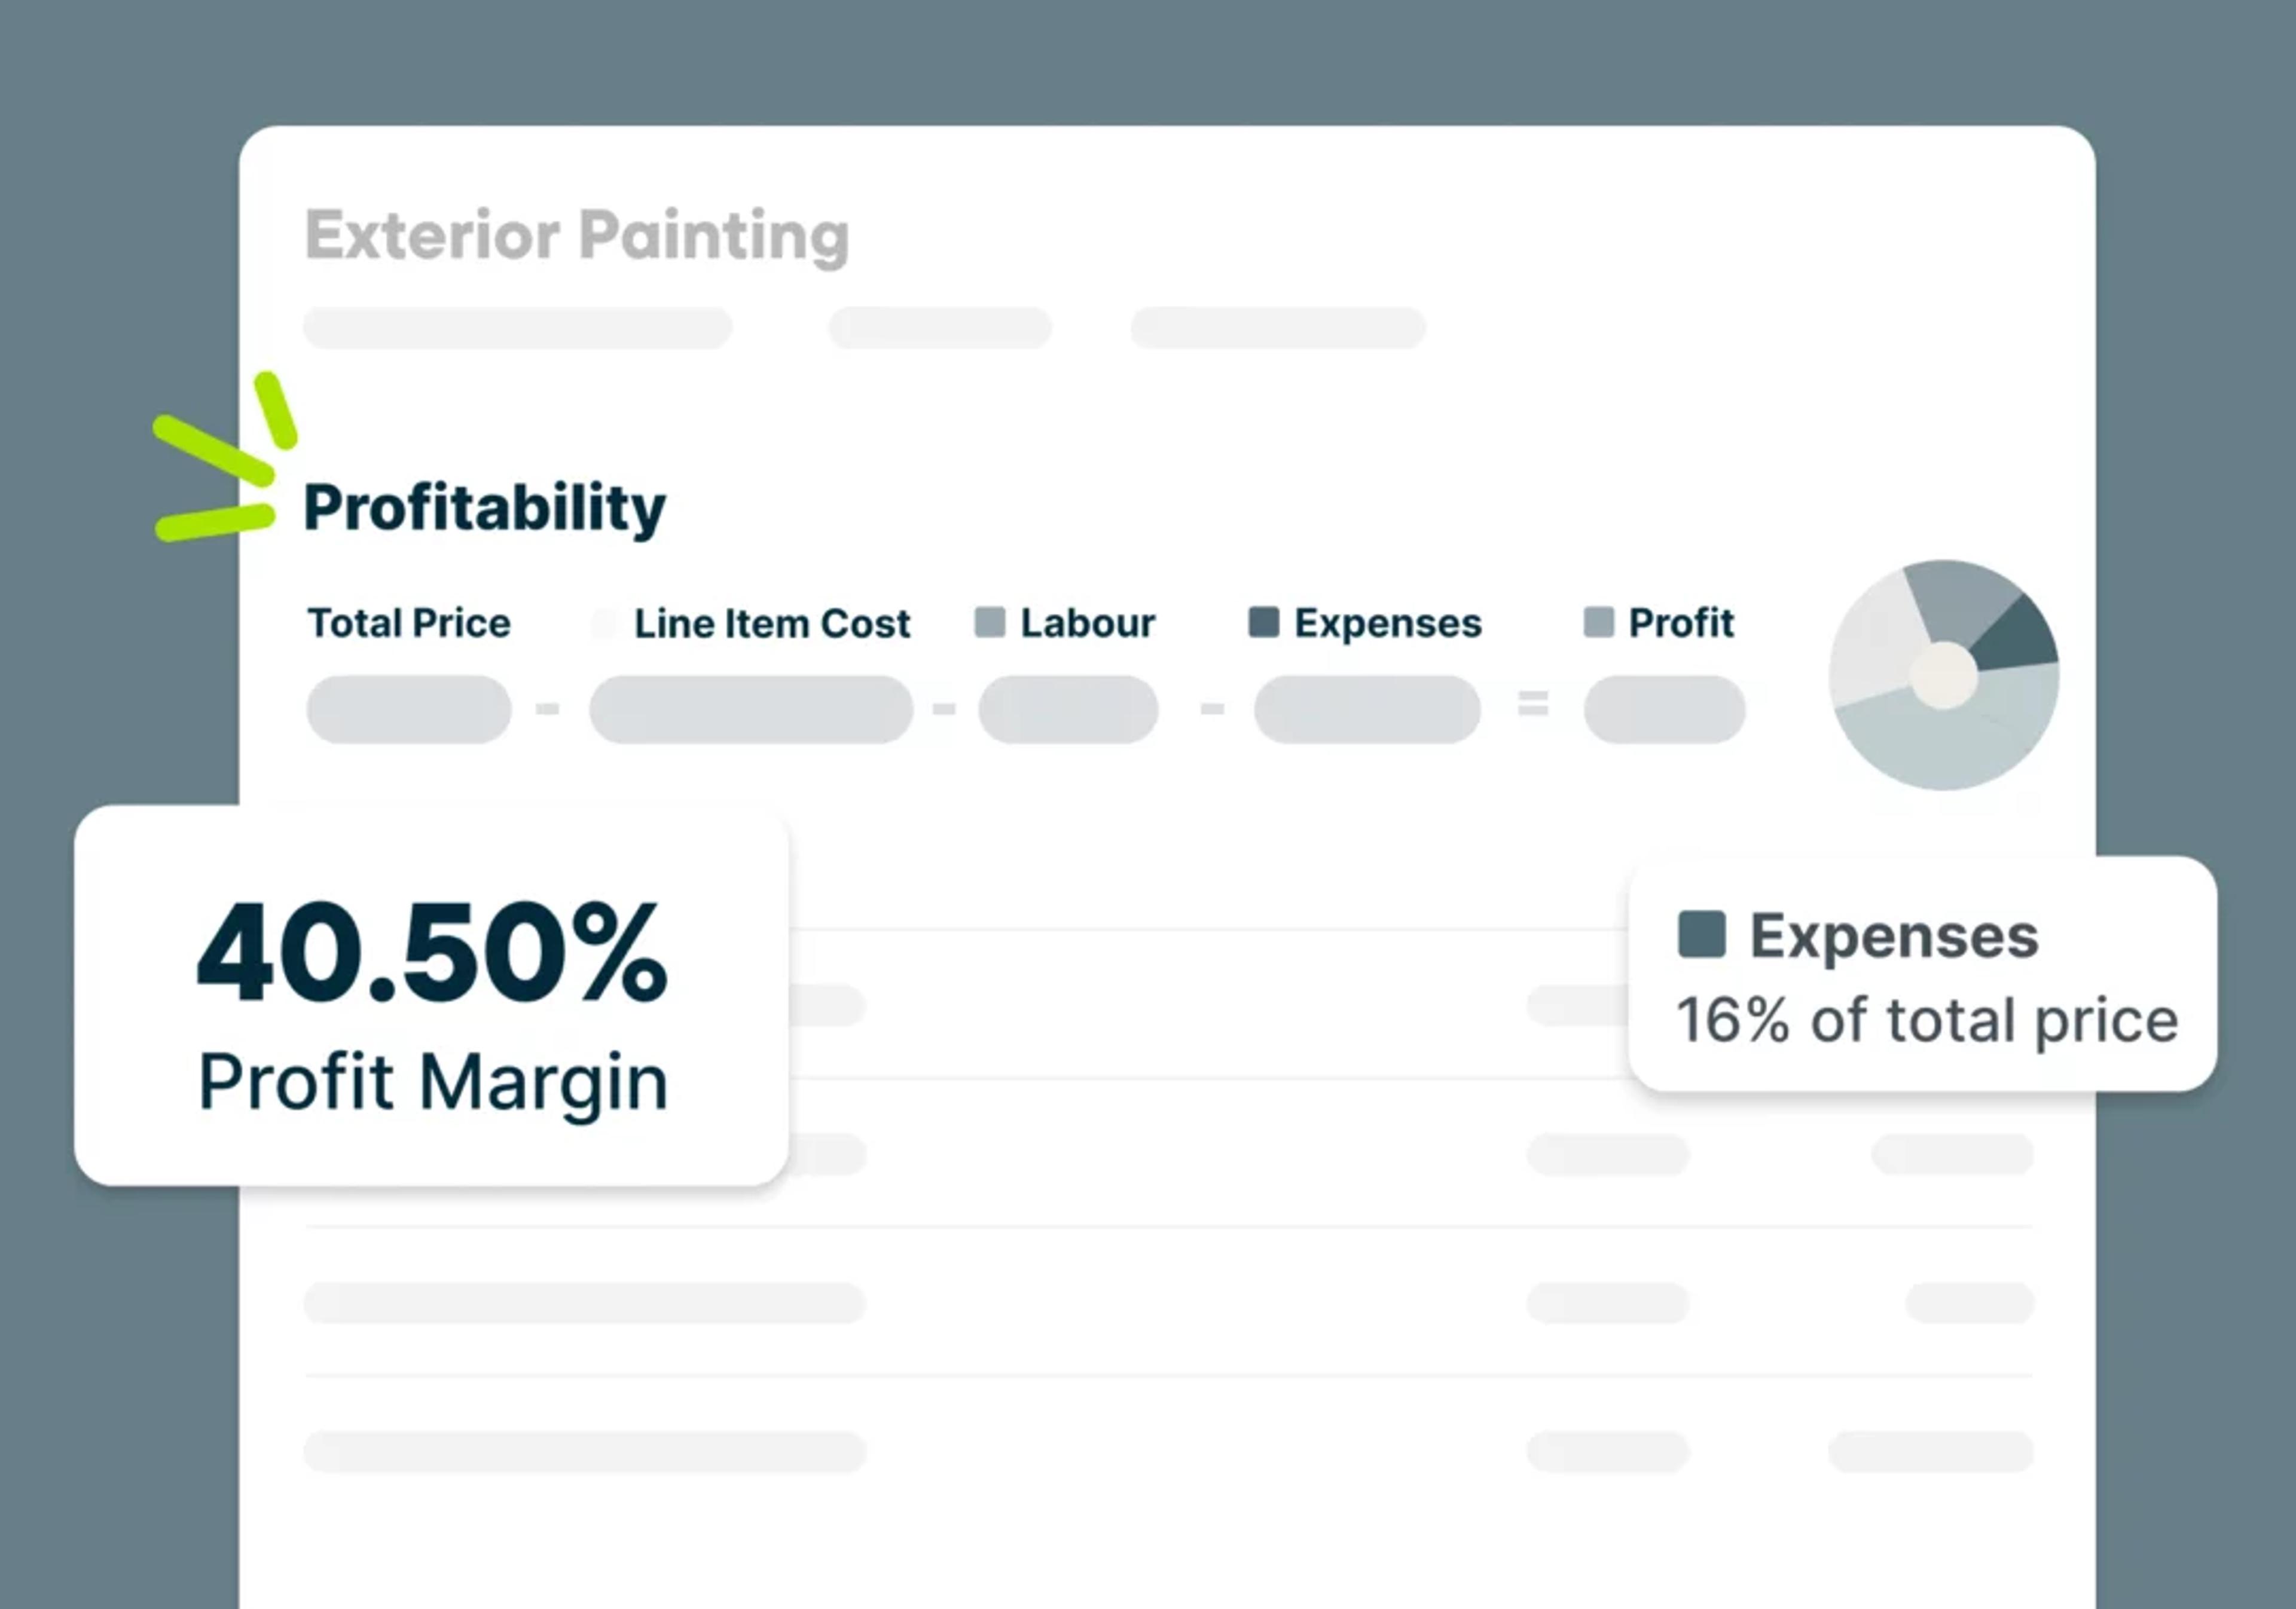
Task: Click the Labour value placeholder
Action: tap(1068, 708)
